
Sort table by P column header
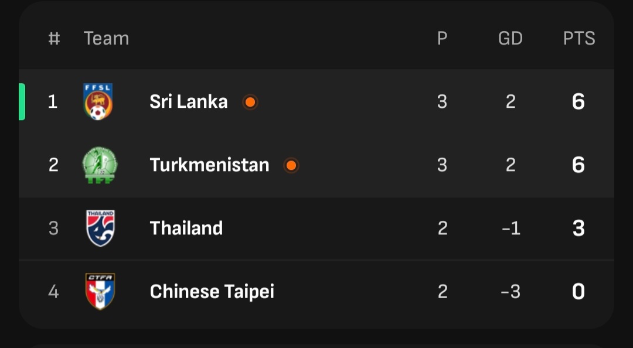442,39
